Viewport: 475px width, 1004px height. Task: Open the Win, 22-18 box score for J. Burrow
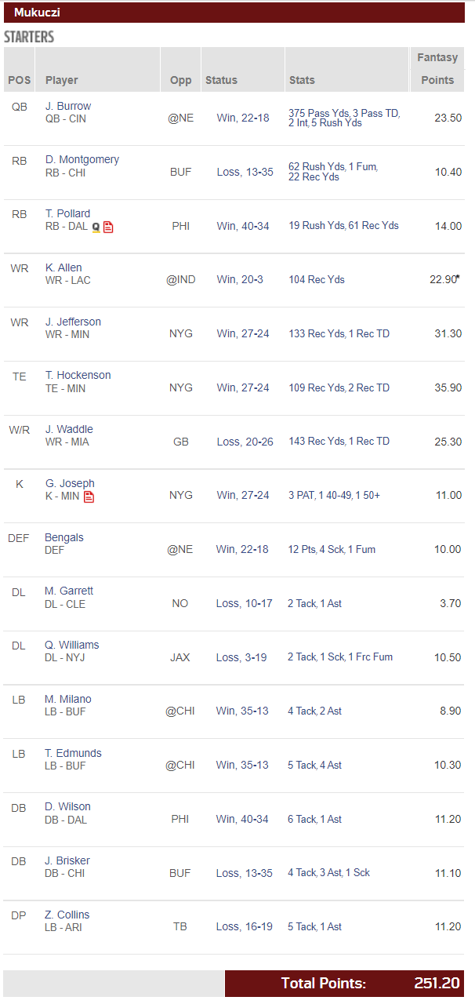click(x=243, y=118)
